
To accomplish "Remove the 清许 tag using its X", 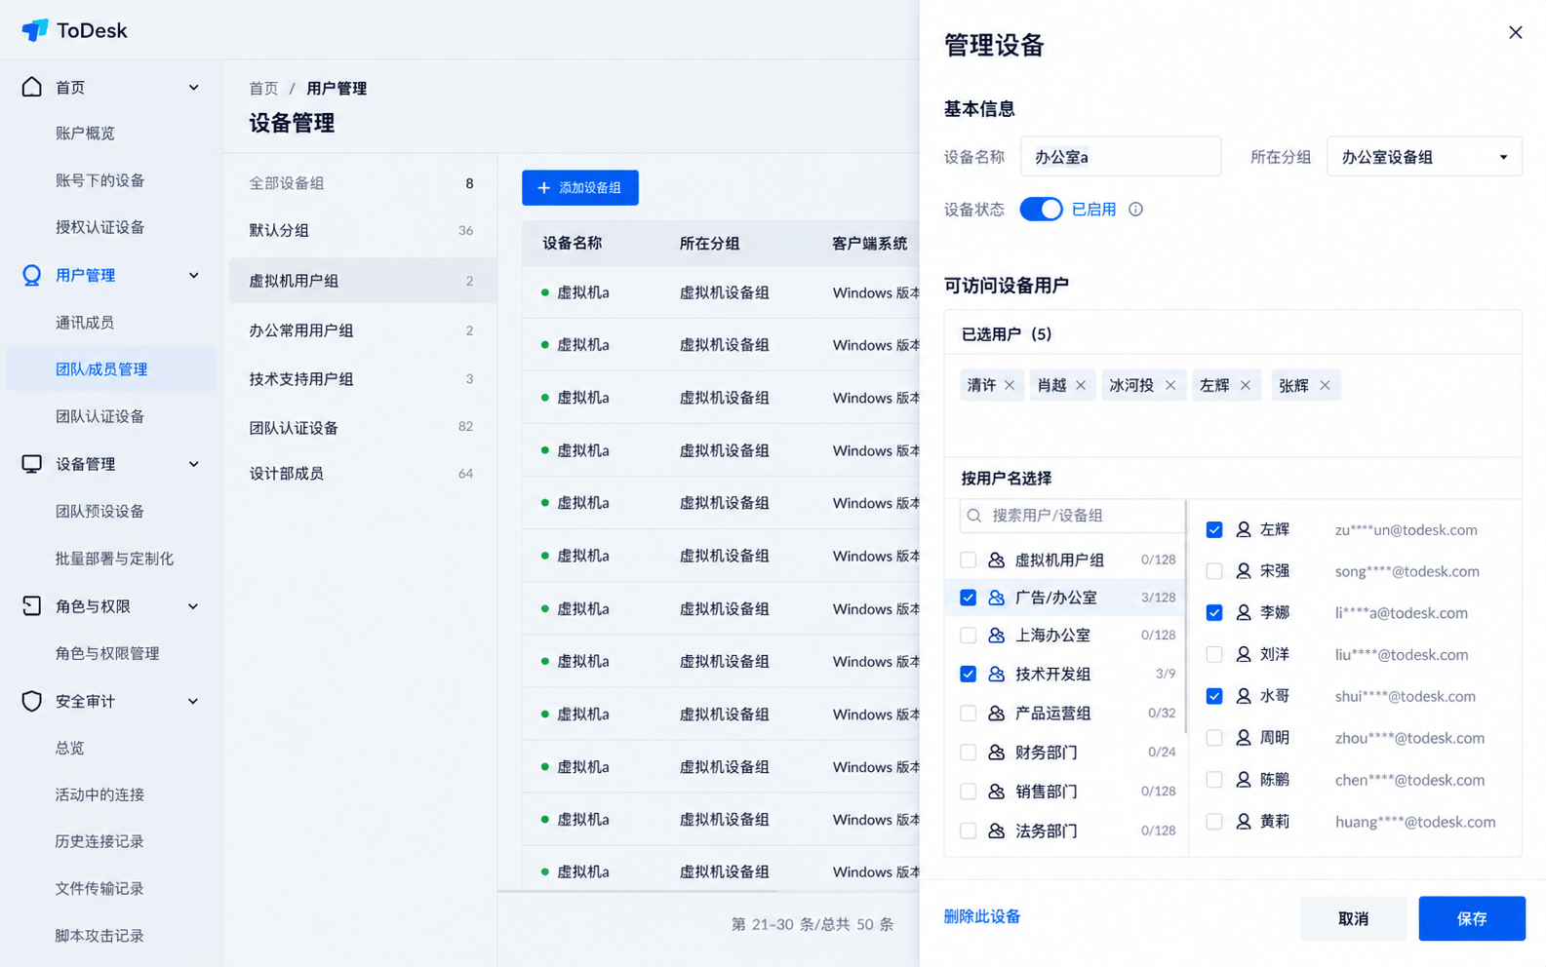I will coord(1010,385).
